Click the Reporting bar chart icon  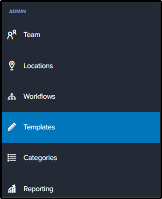coord(12,189)
